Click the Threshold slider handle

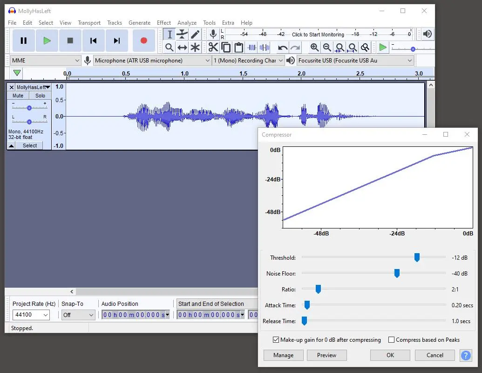(417, 257)
